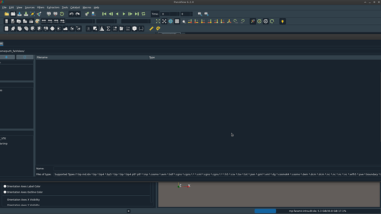Click the yellow ruler tool icon
This screenshot has width=381, height=214.
click(x=151, y=29)
